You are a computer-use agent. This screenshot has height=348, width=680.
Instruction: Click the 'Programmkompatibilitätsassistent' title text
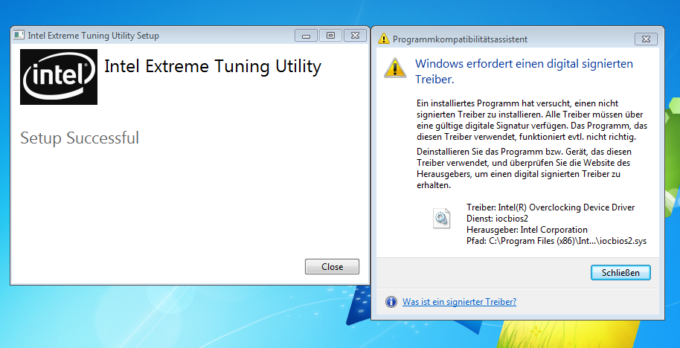(460, 39)
